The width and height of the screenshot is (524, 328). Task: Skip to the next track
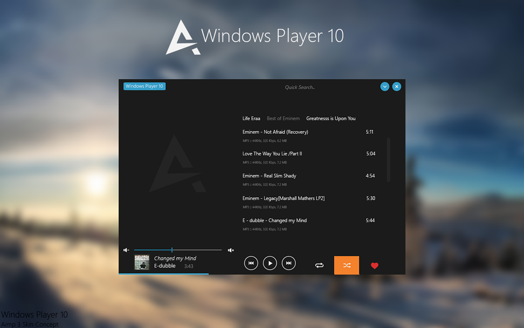tap(289, 263)
